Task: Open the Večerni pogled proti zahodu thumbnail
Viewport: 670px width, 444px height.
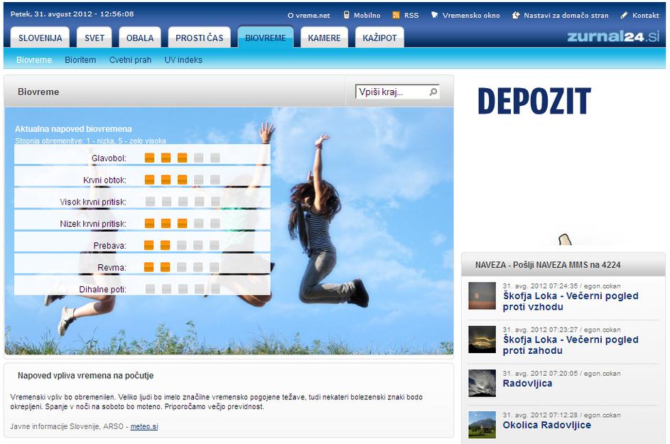Action: pos(482,340)
